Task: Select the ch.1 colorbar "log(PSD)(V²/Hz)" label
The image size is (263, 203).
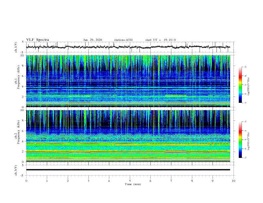Action: coord(249,87)
